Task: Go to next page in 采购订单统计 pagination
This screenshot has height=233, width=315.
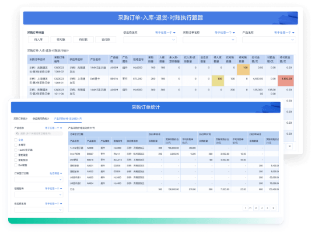Action: point(267,208)
